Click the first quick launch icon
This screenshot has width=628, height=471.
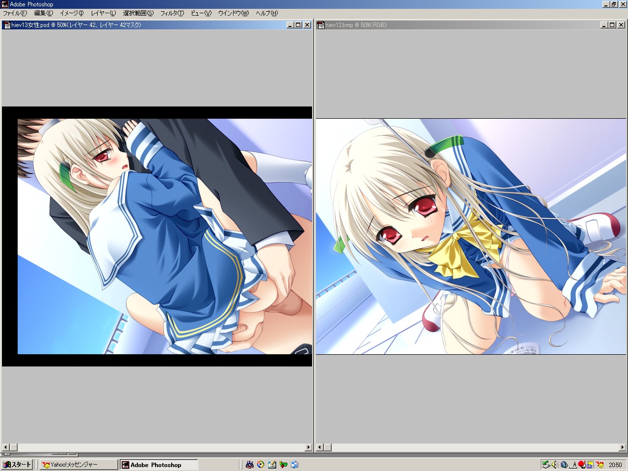(250, 465)
